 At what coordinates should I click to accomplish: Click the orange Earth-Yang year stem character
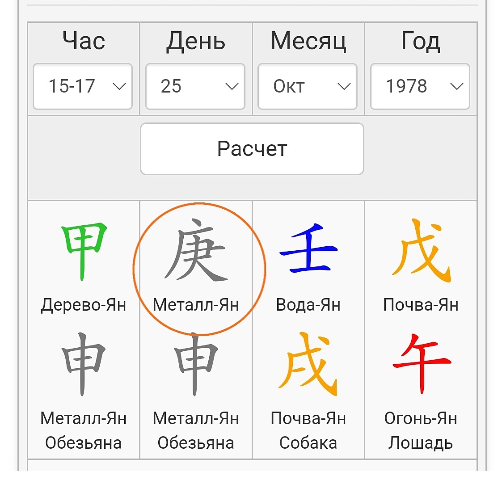[x=421, y=250]
